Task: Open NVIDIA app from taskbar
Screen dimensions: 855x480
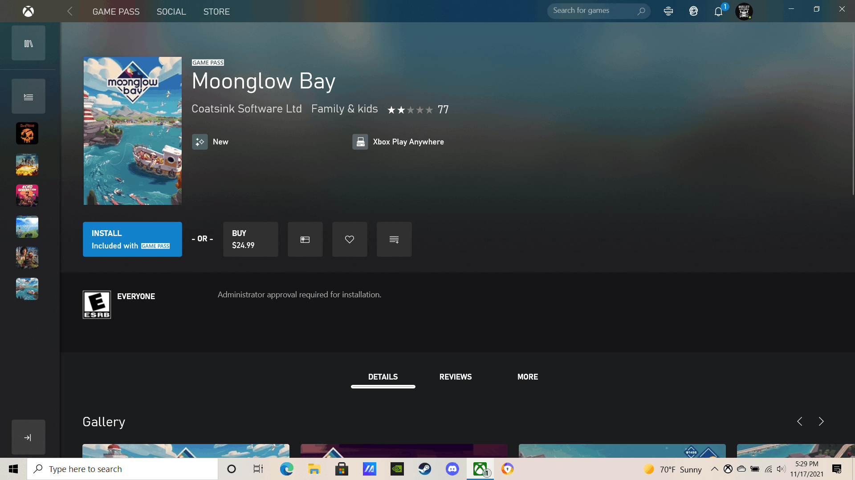Action: click(397, 469)
